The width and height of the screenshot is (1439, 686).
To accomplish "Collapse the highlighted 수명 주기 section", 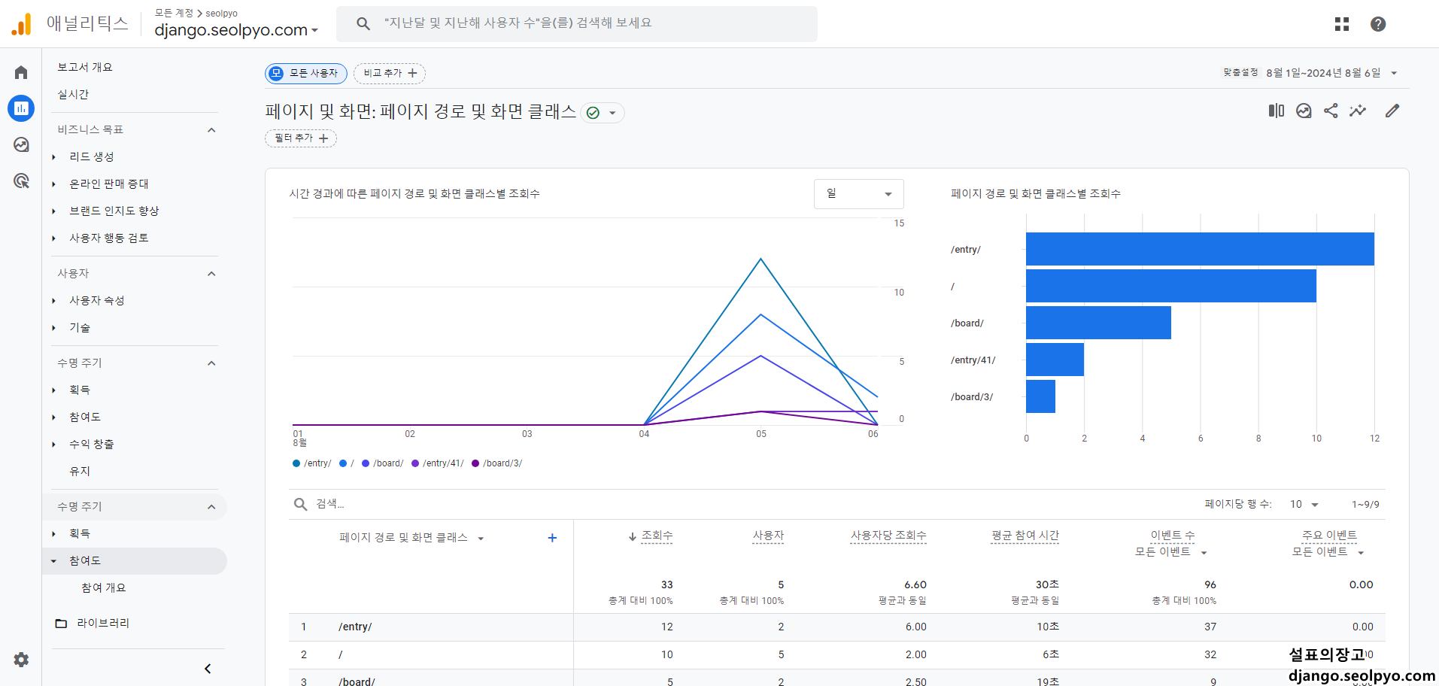I will [x=211, y=507].
